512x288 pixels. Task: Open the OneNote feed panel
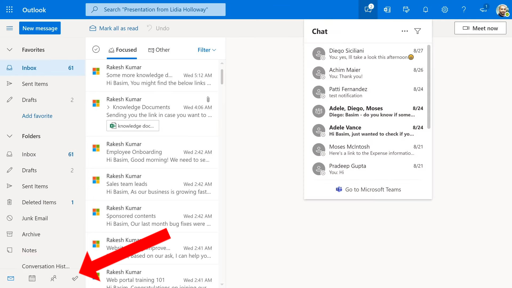(387, 9)
